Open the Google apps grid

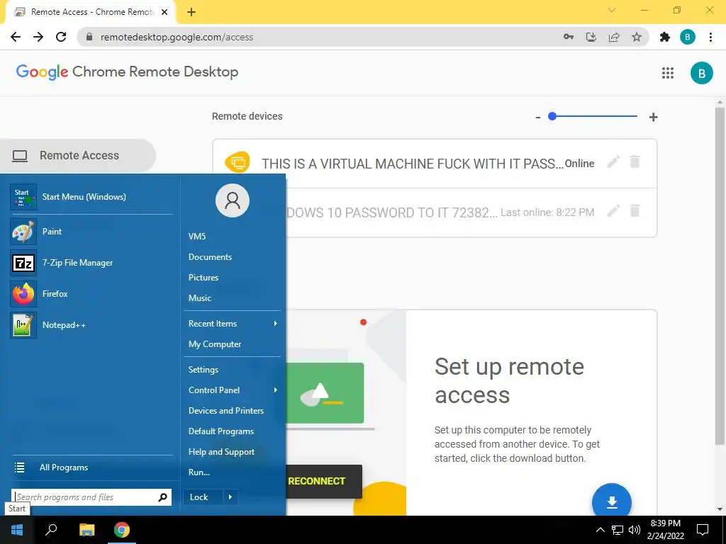(x=668, y=73)
